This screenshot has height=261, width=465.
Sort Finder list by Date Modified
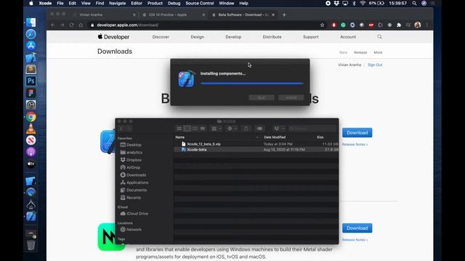[275, 137]
